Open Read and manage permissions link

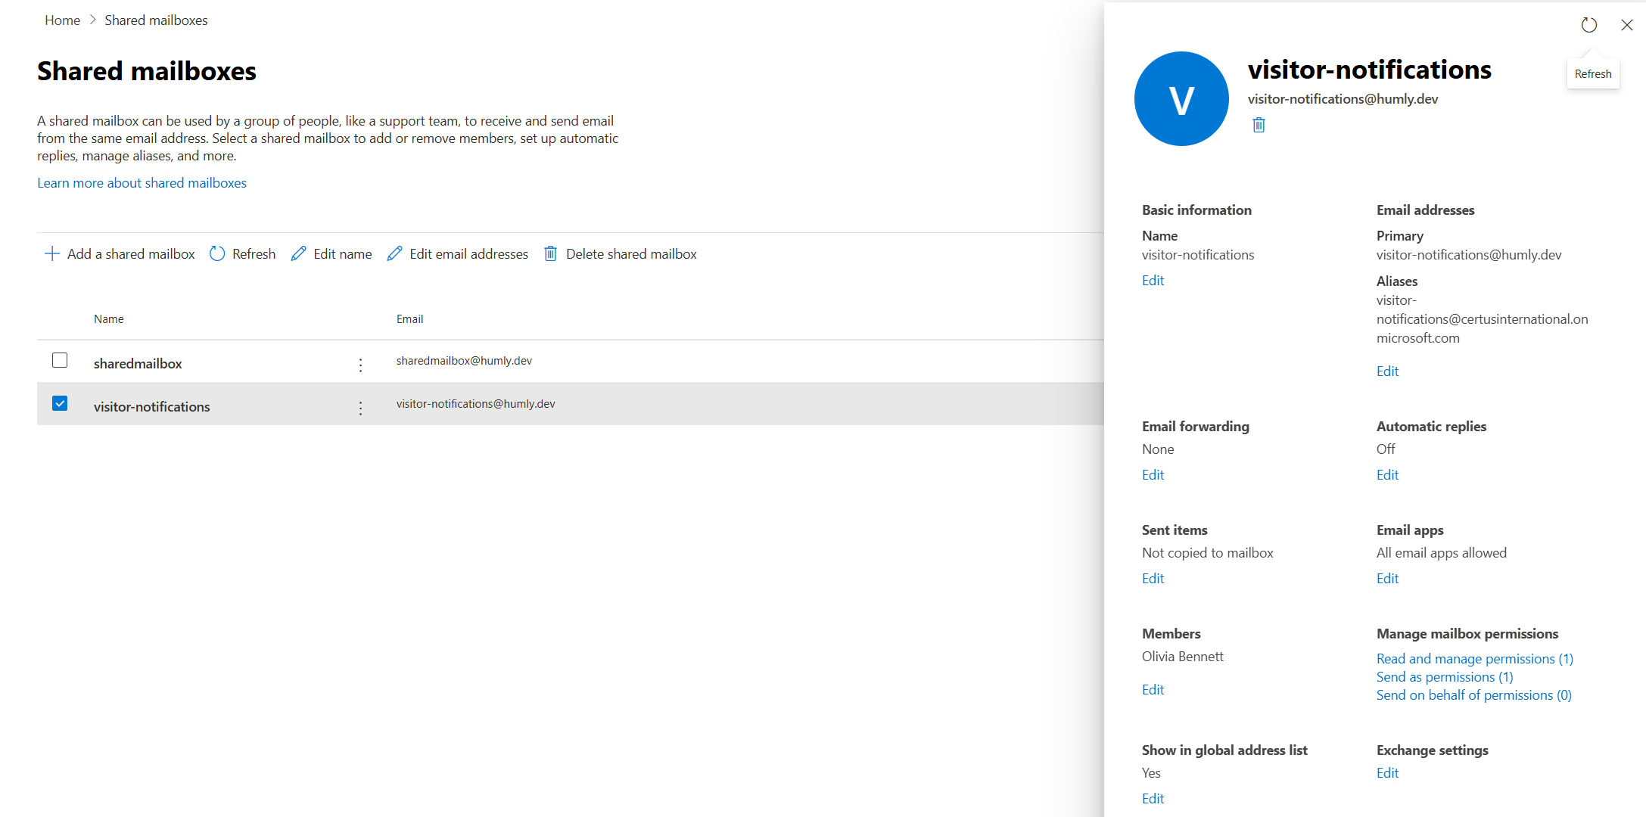pyautogui.click(x=1474, y=659)
